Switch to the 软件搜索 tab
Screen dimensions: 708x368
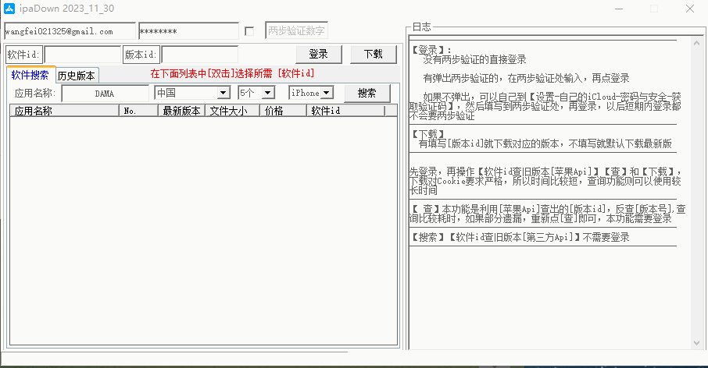pos(30,76)
